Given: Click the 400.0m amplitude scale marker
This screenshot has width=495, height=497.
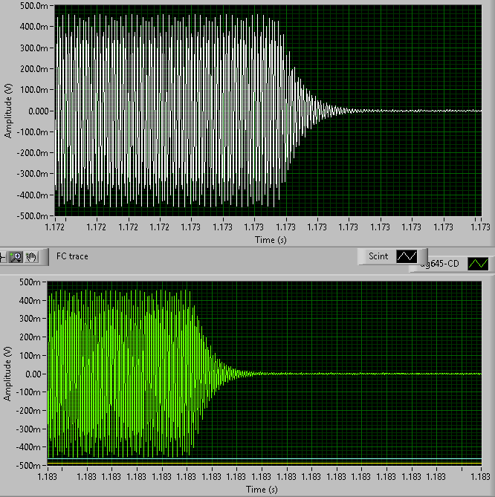Looking at the screenshot, I should pyautogui.click(x=34, y=27).
